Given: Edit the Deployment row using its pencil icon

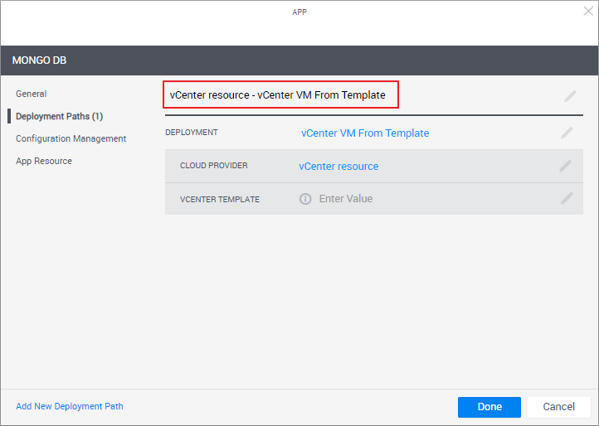Looking at the screenshot, I should coord(567,133).
